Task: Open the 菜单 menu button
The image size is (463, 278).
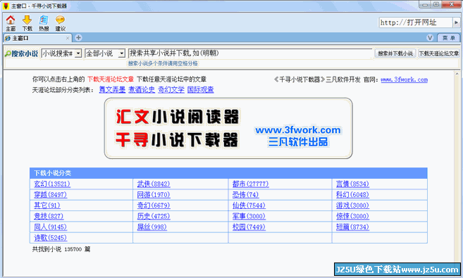Action: point(448,38)
